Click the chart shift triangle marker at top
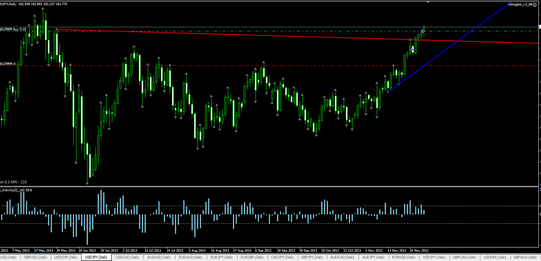 pyautogui.click(x=428, y=2)
